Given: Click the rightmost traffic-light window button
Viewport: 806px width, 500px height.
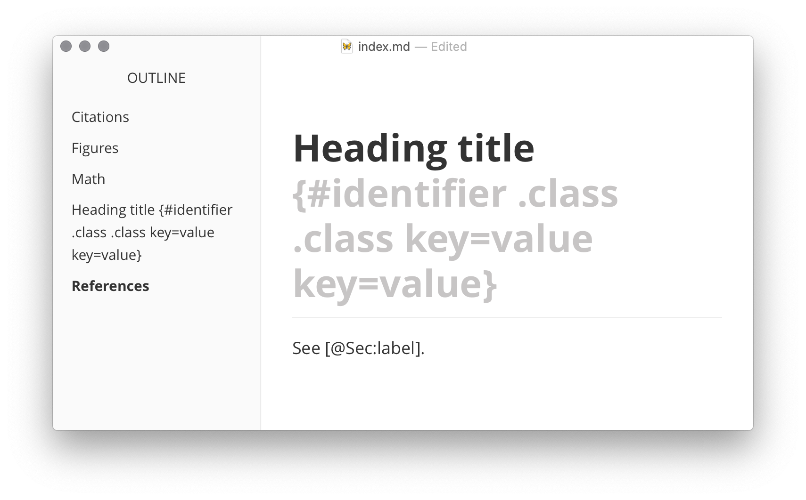Looking at the screenshot, I should [x=103, y=46].
